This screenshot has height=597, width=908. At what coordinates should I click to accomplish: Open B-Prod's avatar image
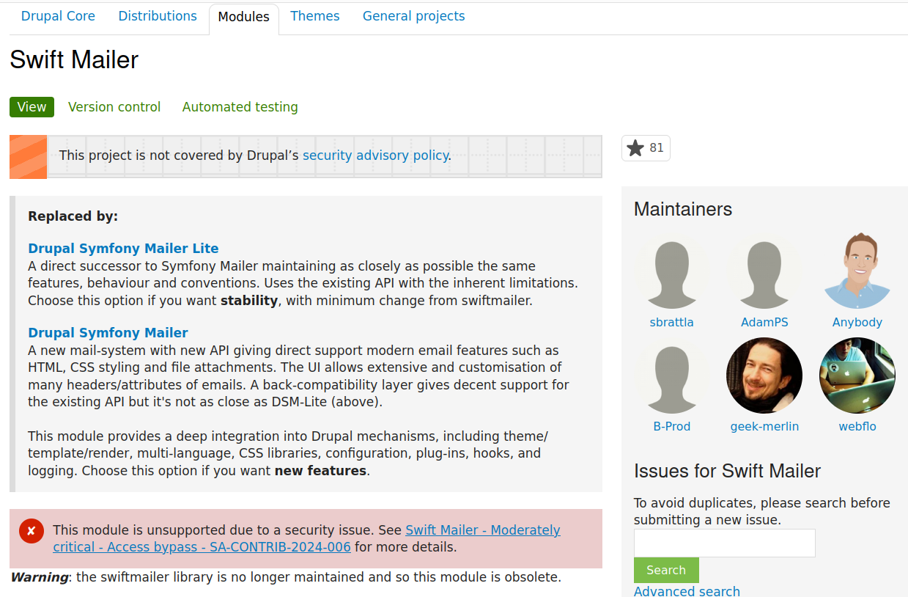(671, 376)
